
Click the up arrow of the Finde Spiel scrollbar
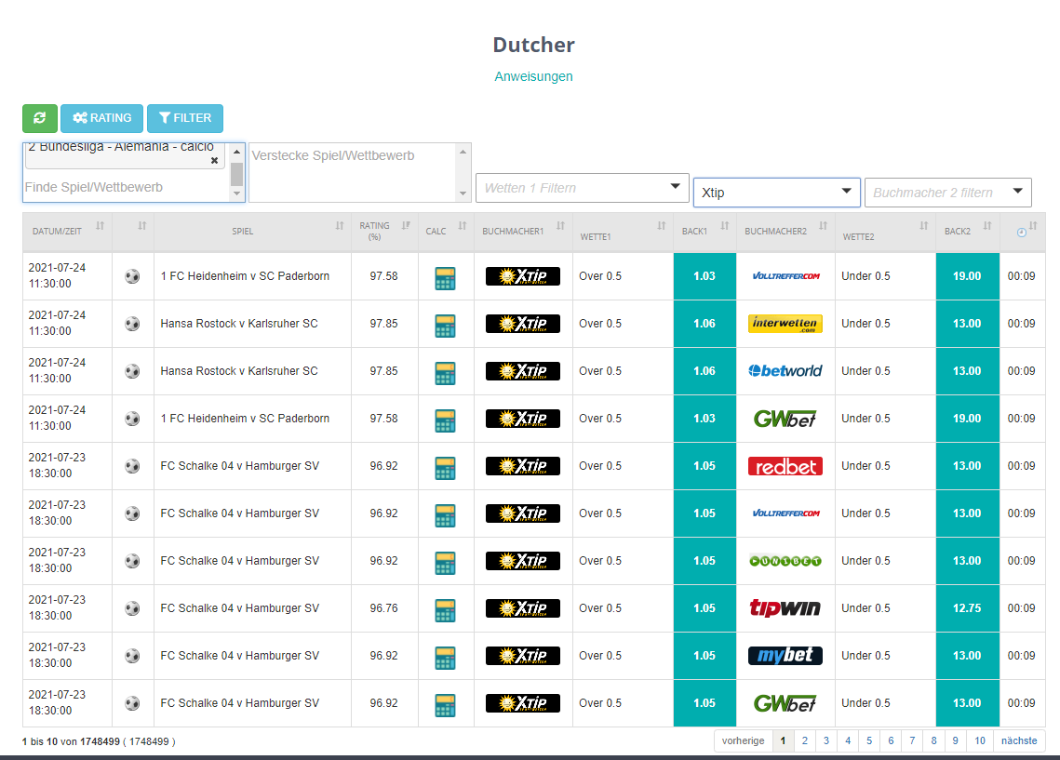[x=236, y=152]
